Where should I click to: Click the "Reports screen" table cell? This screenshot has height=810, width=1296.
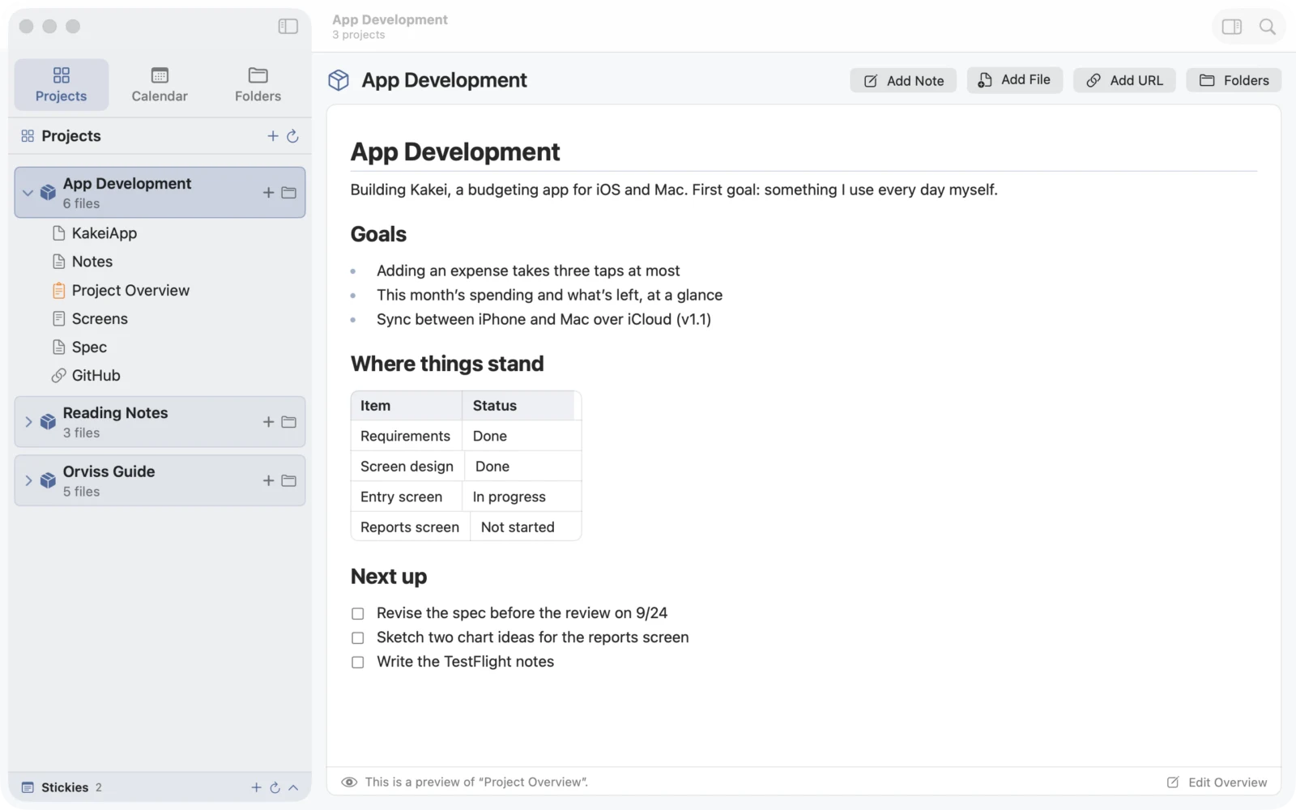(410, 527)
